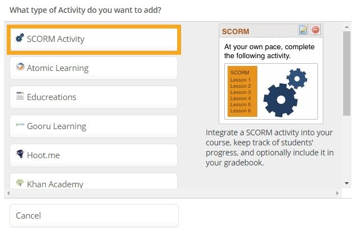
Task: Cancel adding an activity
Action: click(94, 216)
